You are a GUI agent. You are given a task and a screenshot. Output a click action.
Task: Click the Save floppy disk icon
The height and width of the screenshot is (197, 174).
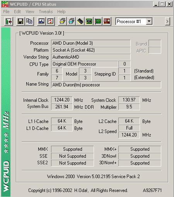(x=20, y=21)
